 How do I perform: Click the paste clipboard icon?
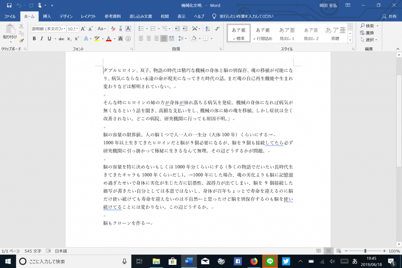tap(10, 29)
